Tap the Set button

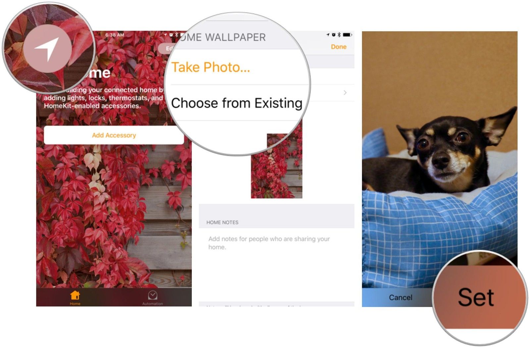[x=476, y=297]
